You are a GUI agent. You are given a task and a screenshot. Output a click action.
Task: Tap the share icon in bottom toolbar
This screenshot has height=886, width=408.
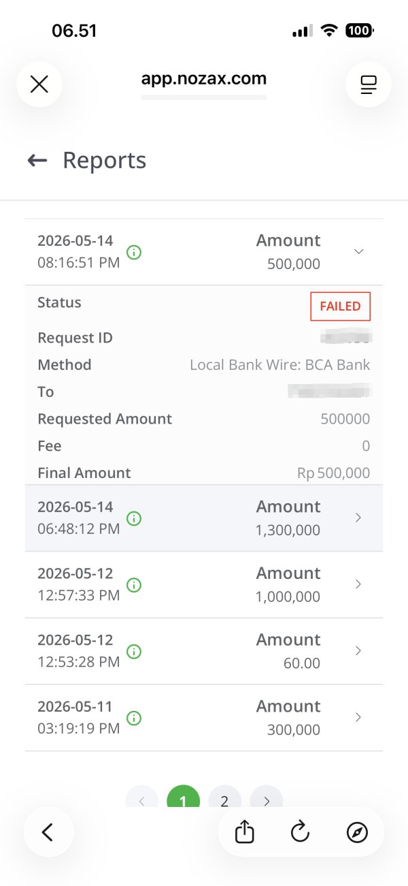point(244,832)
